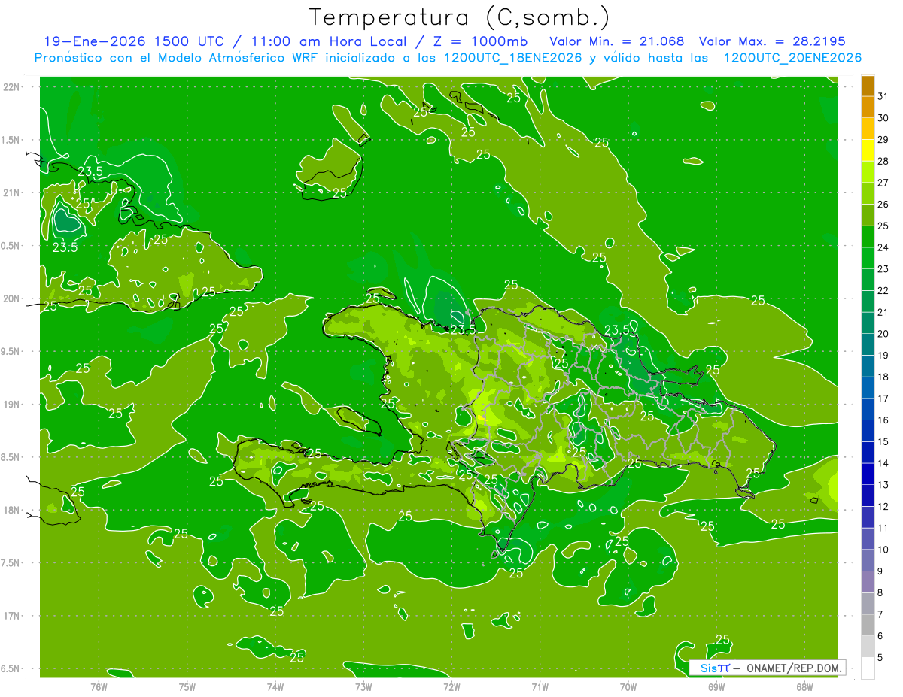This screenshot has height=697, width=903.
Task: Select "Pronóstico con el Modelo Atmosférico WRF" text
Action: 175,58
